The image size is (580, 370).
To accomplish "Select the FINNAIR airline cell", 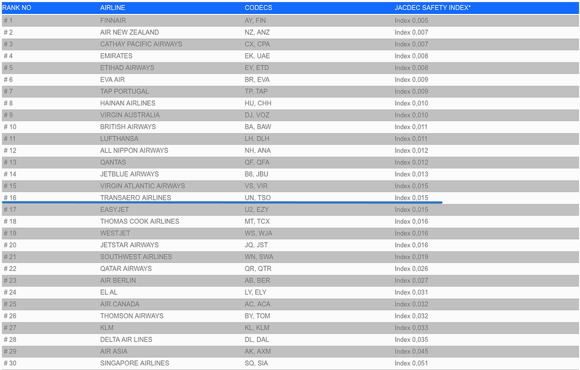I will [113, 21].
